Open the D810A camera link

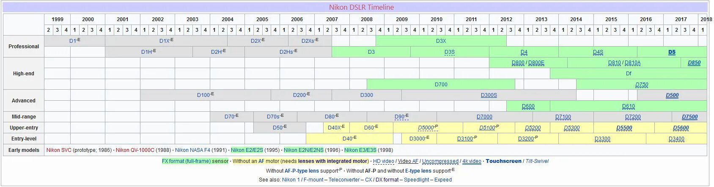632,63
